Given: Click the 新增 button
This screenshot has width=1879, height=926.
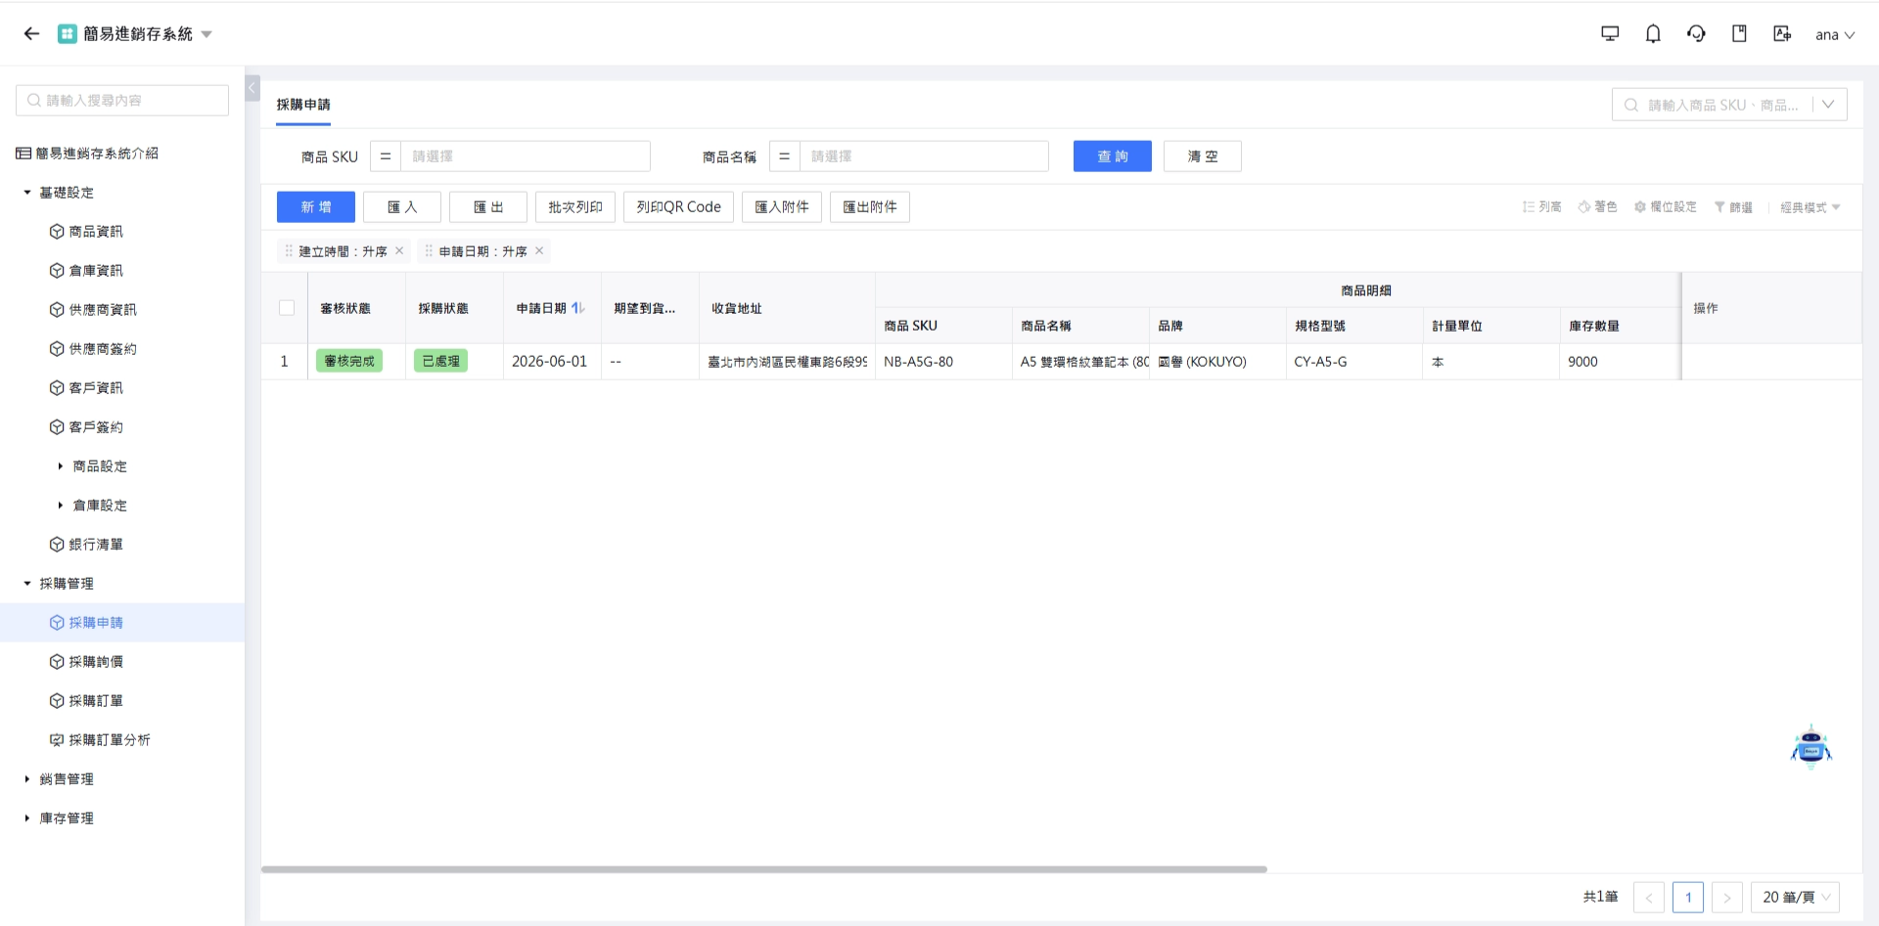Looking at the screenshot, I should 316,207.
